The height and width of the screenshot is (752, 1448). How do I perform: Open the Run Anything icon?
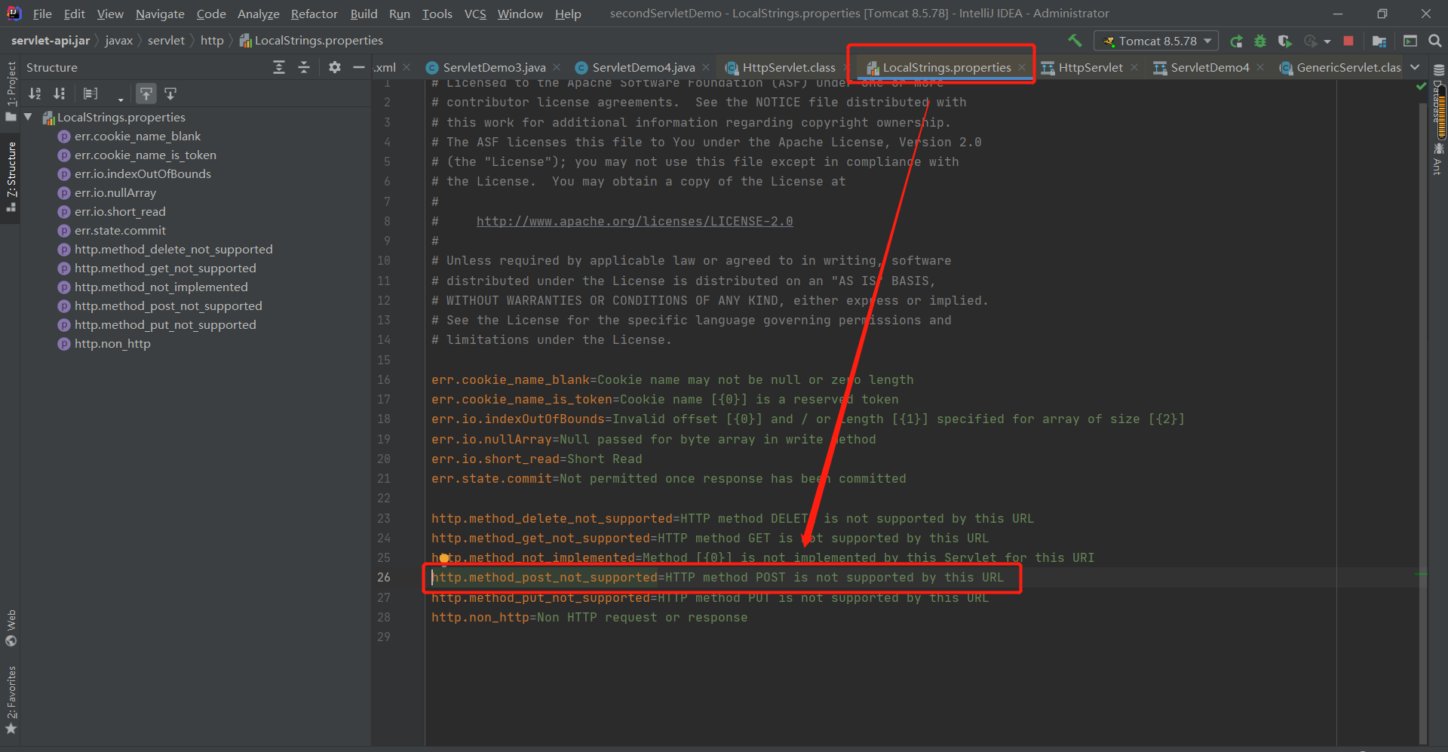point(1410,41)
